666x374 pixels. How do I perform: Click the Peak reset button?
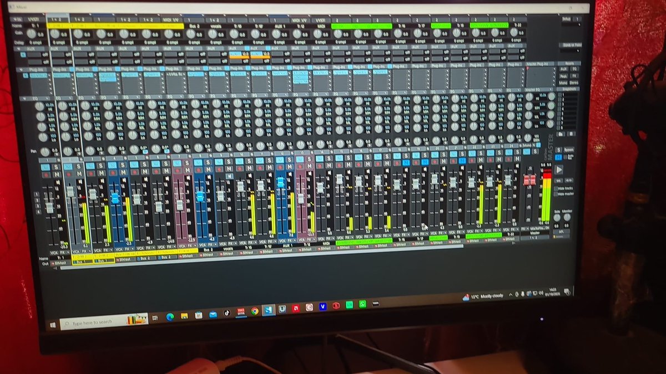coord(563,76)
